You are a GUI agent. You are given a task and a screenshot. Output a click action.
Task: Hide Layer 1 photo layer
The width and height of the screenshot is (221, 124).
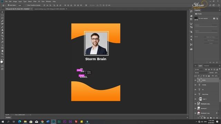tap(195, 99)
